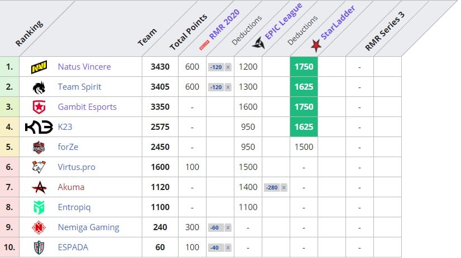Click the Ranking column header
Screen dimensions: 461x258
[30, 33]
